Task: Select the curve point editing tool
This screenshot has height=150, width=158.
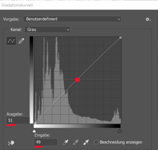Action: [x=11, y=41]
